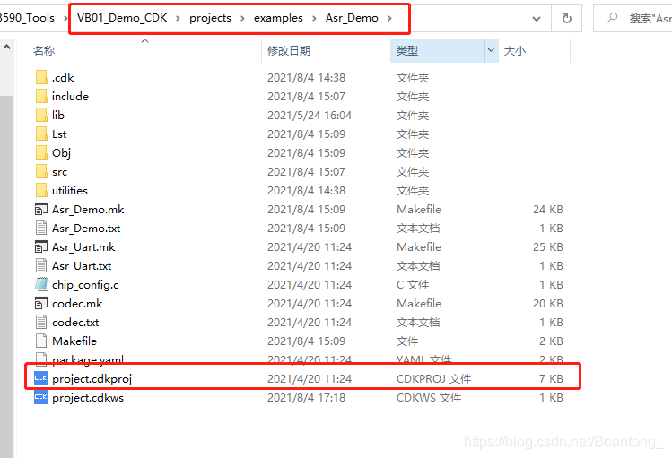Click the project.cdkws CDK icon

point(41,397)
